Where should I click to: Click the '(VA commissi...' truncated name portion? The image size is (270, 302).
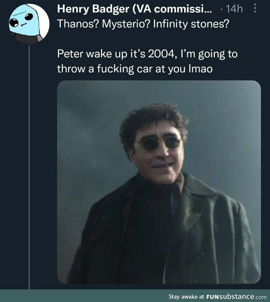[172, 9]
